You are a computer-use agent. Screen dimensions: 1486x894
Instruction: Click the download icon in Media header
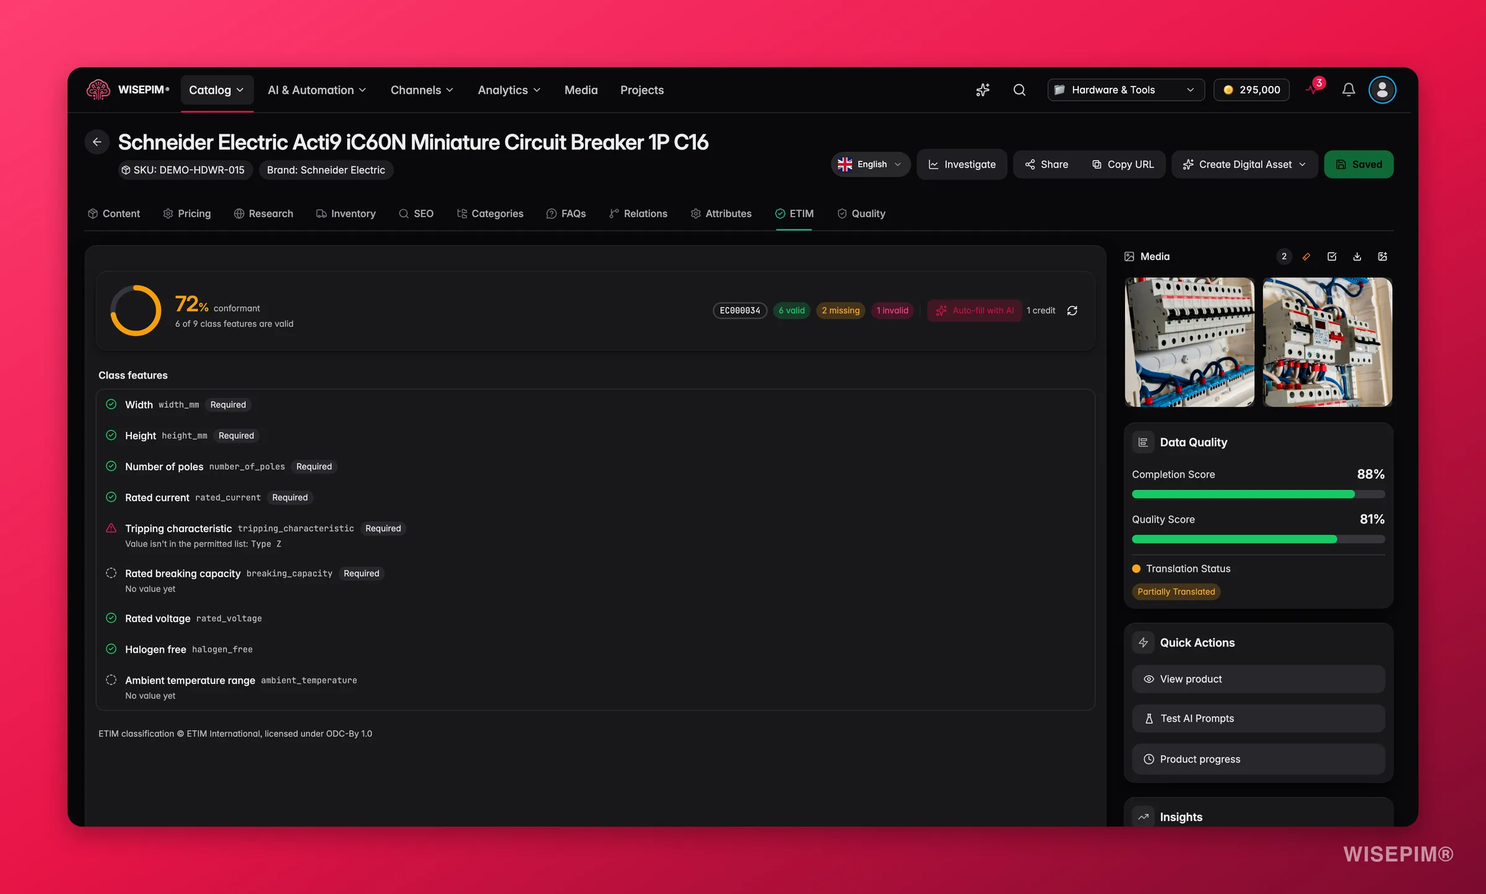pos(1357,257)
